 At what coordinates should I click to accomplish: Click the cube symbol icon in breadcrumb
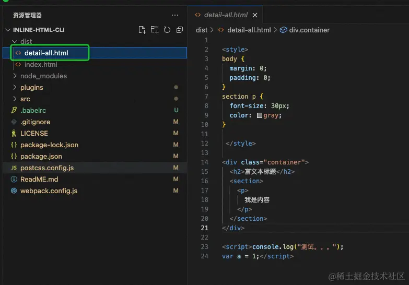tap(283, 30)
